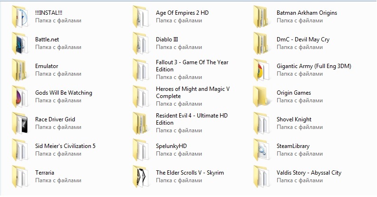Select the Skyrim folder icon
Image resolution: width=377 pixels, height=197 pixels.
click(x=141, y=177)
